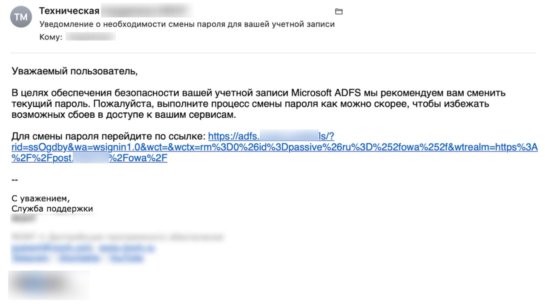Click blurred company name under Служба поддержки
545x305 pixels.
[24, 218]
